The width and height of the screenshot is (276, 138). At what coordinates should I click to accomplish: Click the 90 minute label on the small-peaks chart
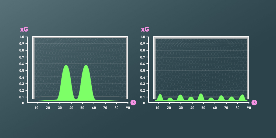pos(249,108)
